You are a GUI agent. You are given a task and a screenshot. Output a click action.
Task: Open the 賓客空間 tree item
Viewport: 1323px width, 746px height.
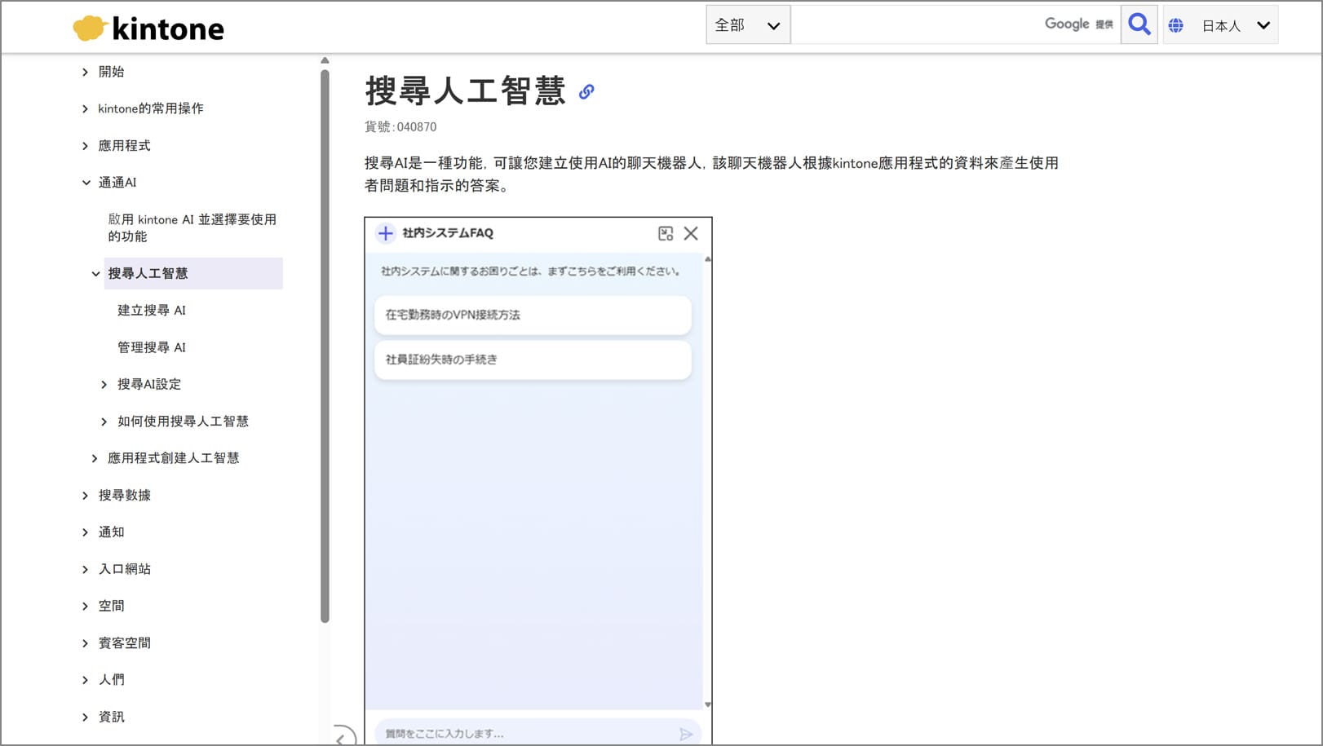tap(125, 642)
